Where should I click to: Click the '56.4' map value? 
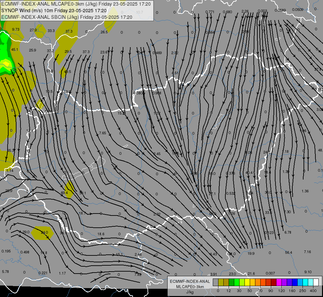(x=289, y=252)
